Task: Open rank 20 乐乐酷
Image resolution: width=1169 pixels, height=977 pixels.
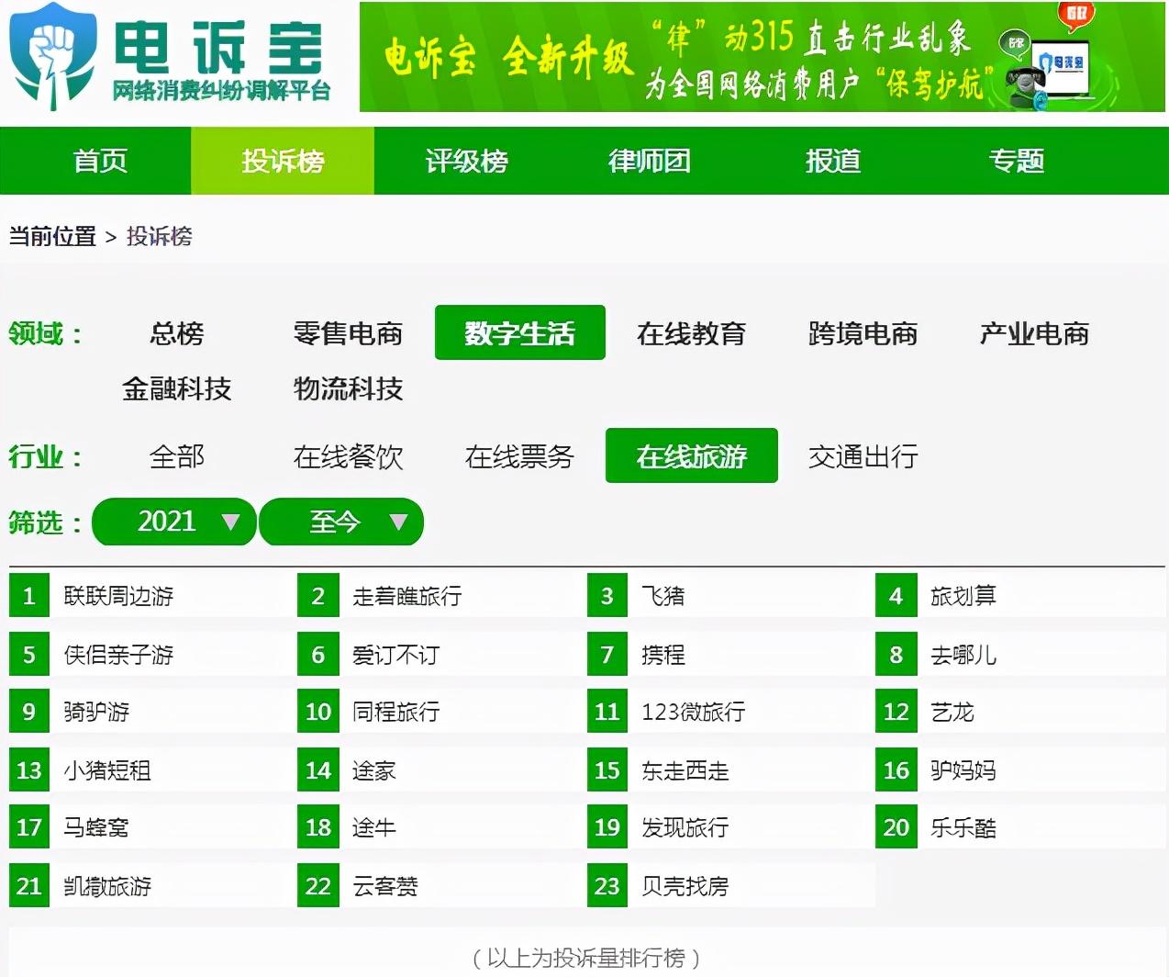Action: coord(1019,826)
